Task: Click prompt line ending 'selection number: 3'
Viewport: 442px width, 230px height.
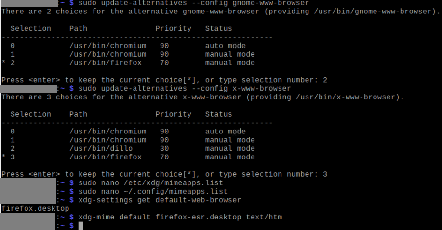Action: point(164,174)
